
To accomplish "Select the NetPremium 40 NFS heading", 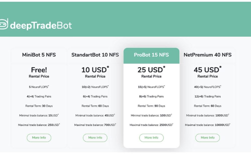I will coord(208,55).
